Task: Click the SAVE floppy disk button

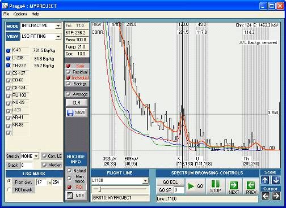Action: click(x=77, y=112)
